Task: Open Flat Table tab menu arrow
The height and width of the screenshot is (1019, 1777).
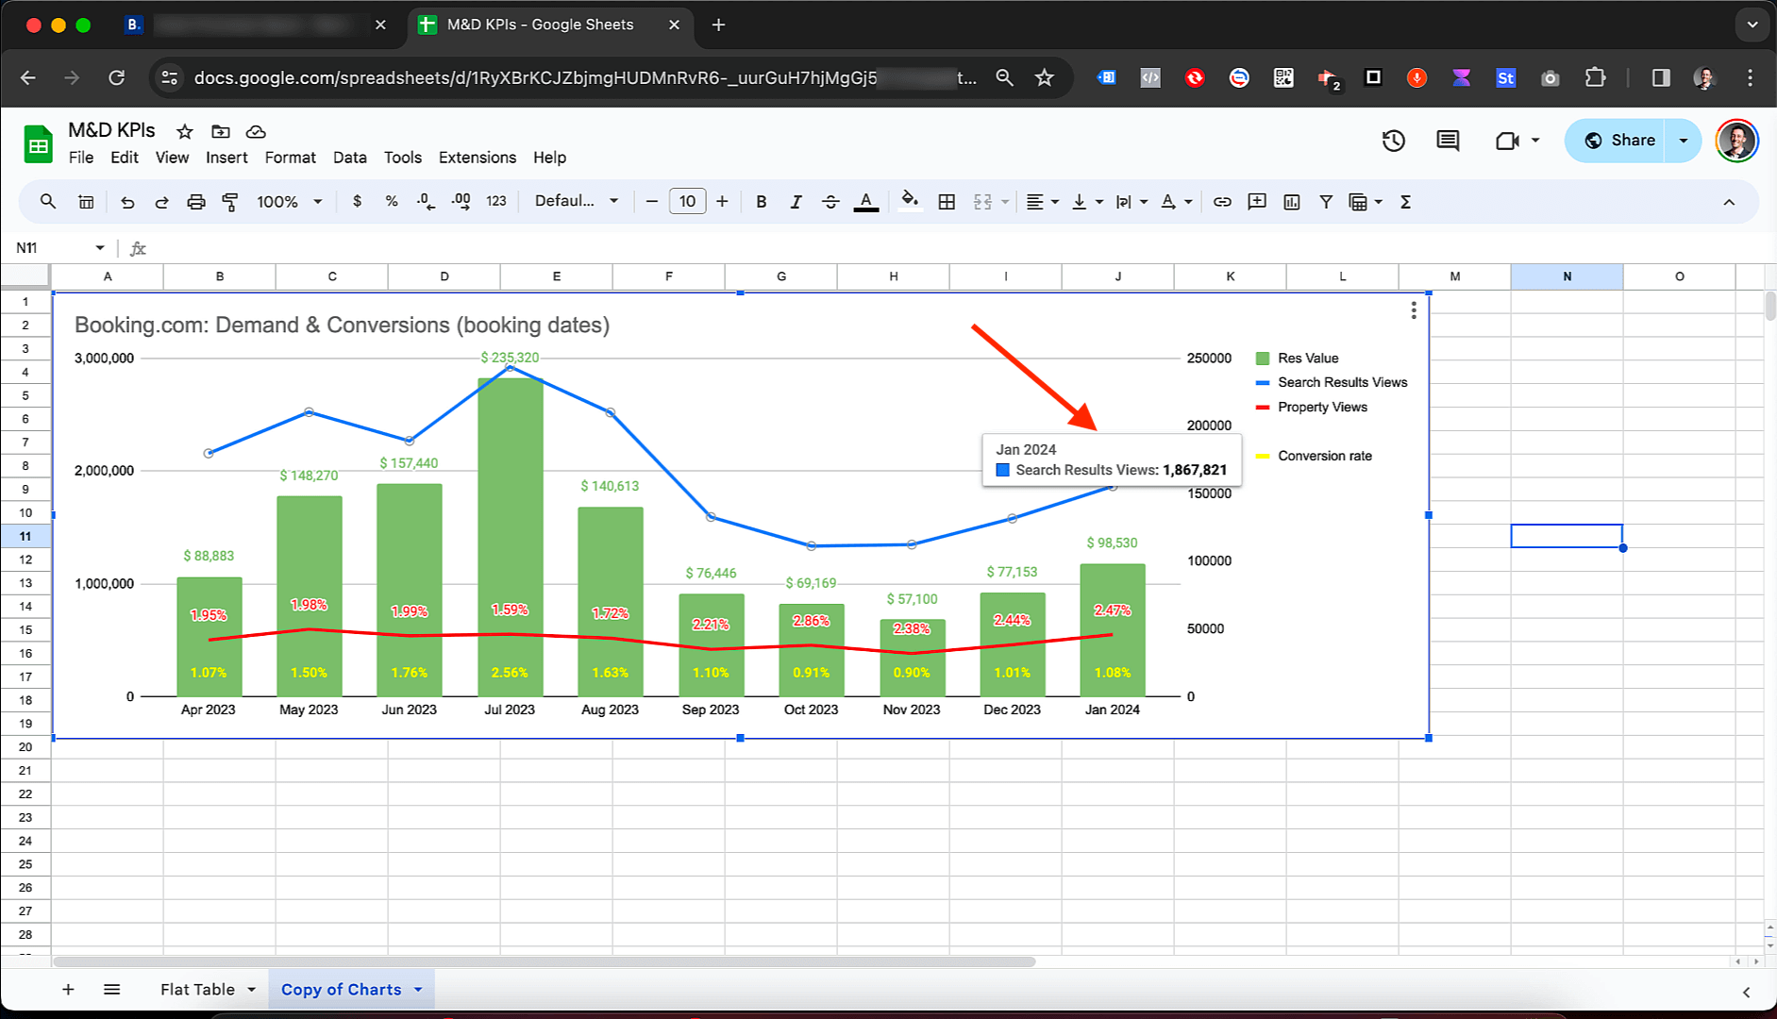Action: (251, 989)
